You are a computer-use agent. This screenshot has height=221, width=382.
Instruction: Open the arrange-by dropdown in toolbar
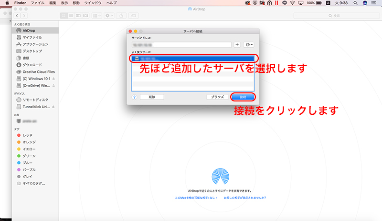click(x=97, y=16)
